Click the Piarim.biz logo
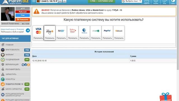Viewport: 179px width, 101px height. click(x=15, y=2)
